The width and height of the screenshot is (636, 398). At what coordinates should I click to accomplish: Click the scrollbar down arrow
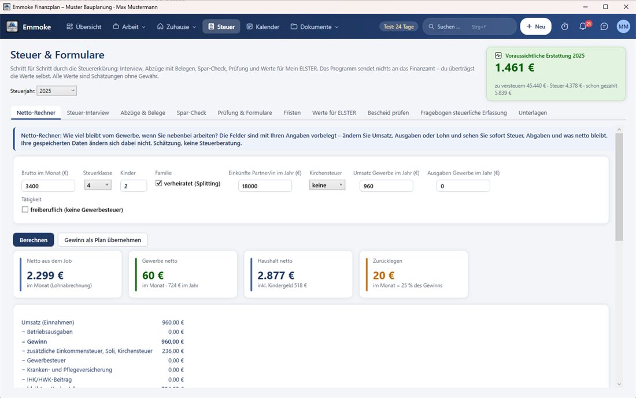(x=619, y=384)
